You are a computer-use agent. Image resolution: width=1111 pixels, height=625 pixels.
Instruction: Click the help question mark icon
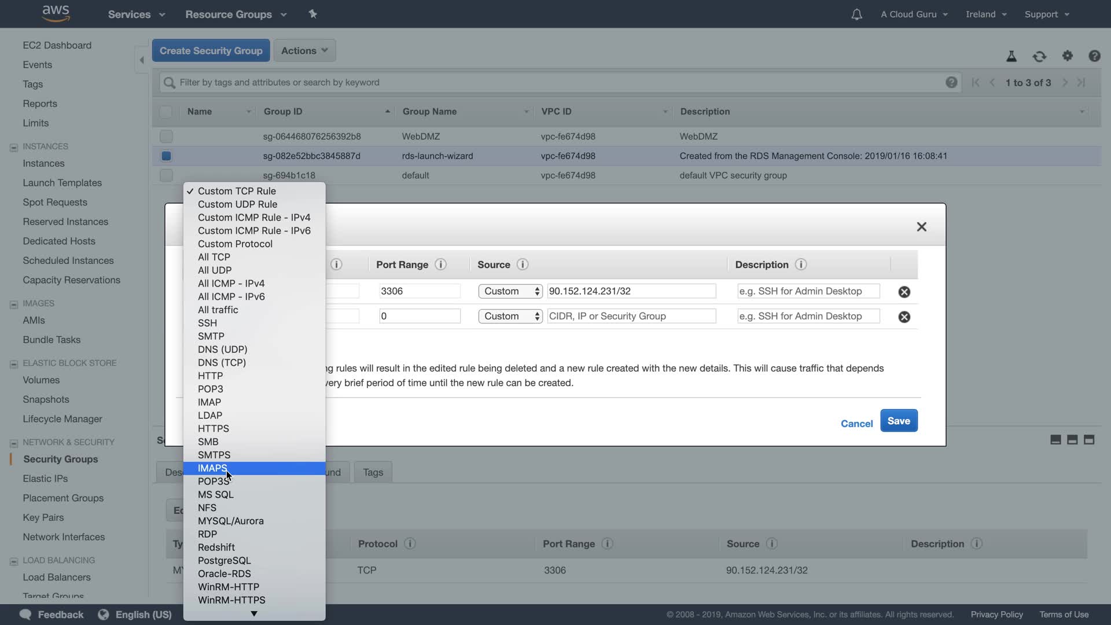coord(1094,56)
